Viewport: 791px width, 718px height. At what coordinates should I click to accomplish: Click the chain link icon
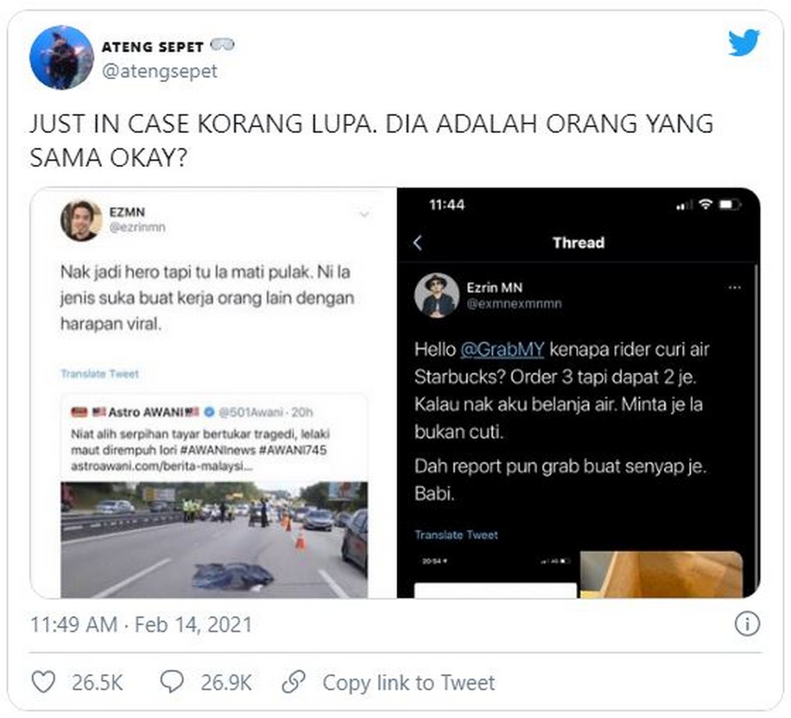point(293,682)
